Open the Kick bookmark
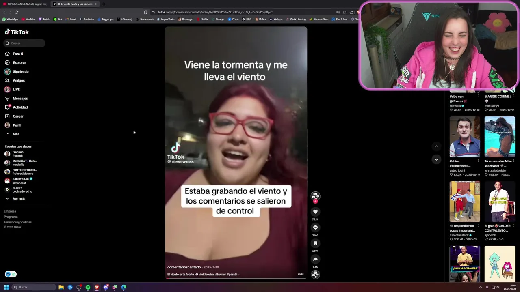This screenshot has width=520, height=292. pyautogui.click(x=58, y=19)
